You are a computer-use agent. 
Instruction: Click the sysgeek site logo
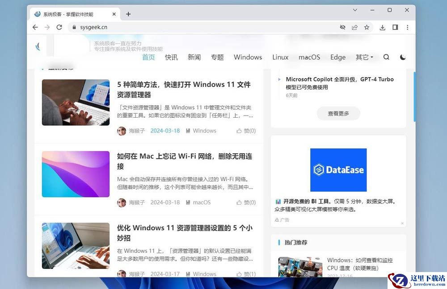38,46
